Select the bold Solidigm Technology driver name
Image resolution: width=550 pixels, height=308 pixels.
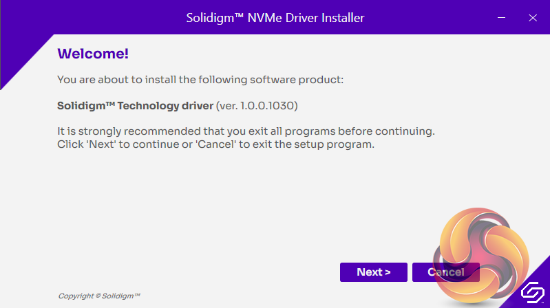coord(135,107)
